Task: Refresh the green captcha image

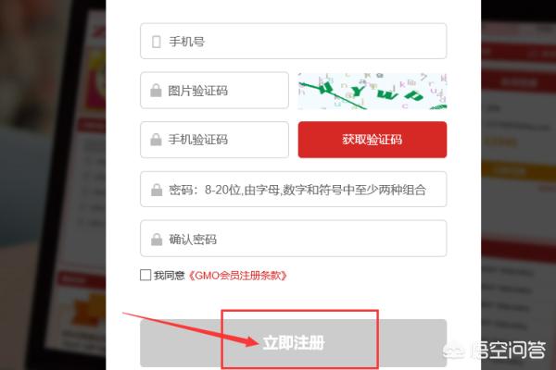Action: pyautogui.click(x=373, y=91)
